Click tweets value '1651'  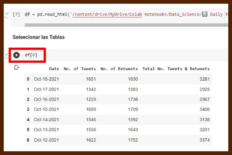91,79
